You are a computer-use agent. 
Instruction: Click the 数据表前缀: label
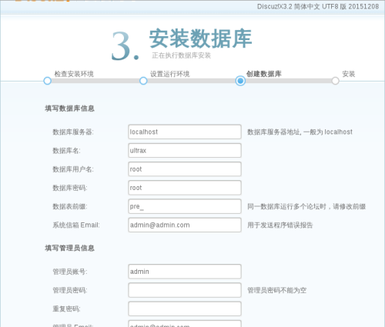pyautogui.click(x=70, y=206)
